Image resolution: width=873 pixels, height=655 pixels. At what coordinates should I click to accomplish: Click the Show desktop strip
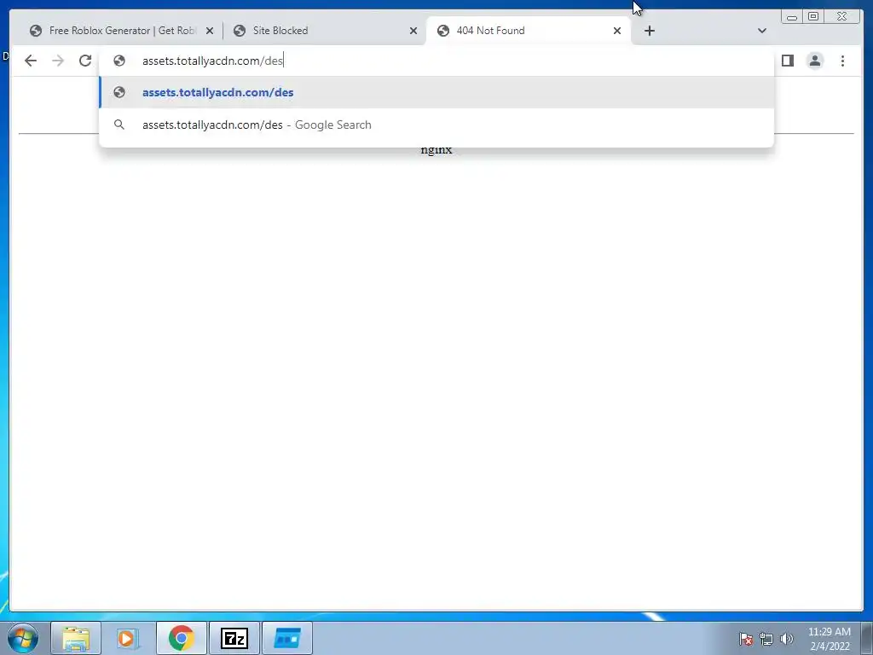pyautogui.click(x=867, y=638)
